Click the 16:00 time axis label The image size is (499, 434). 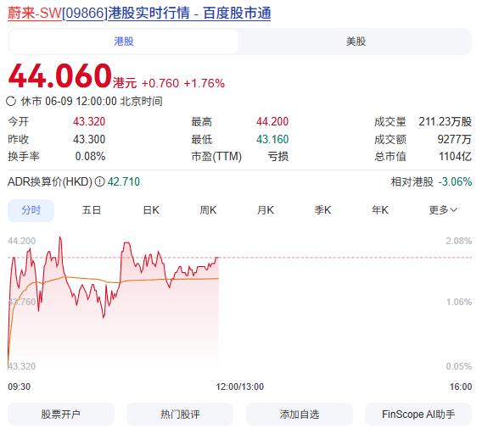461,387
